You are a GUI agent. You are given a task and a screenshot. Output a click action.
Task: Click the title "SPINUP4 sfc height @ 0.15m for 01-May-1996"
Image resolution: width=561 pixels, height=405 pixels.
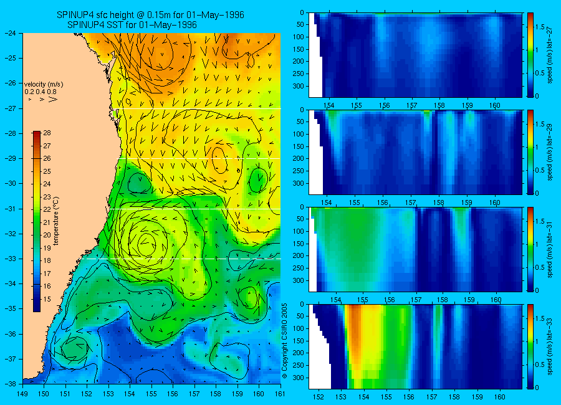150,15
